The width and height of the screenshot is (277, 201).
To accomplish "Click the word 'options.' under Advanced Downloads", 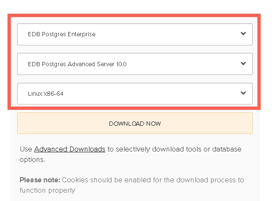I will (x=33, y=160).
